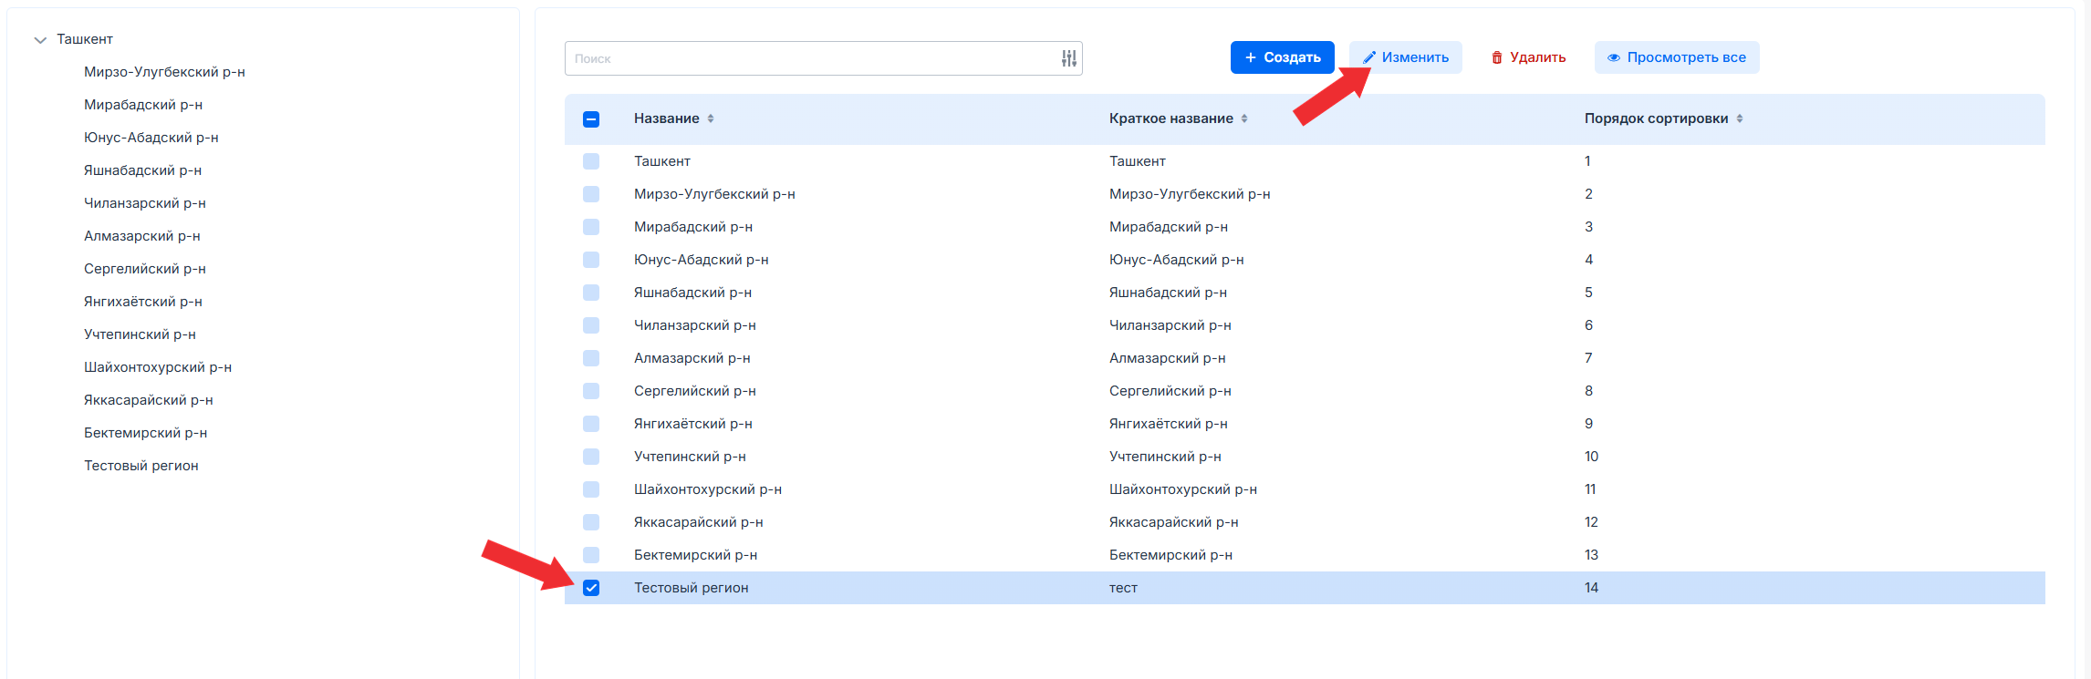This screenshot has width=2091, height=679.
Task: Sort by Краткое название arrows icon
Action: coord(1244,118)
